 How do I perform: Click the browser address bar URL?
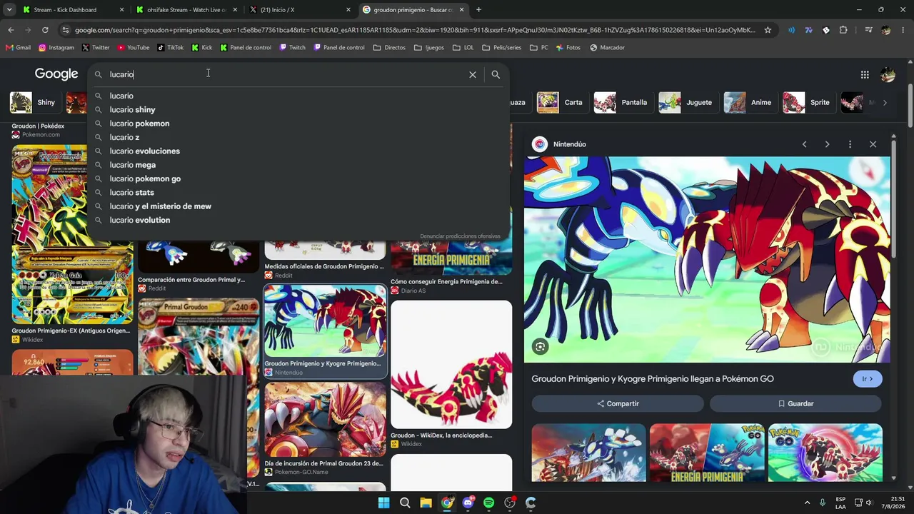(414, 30)
